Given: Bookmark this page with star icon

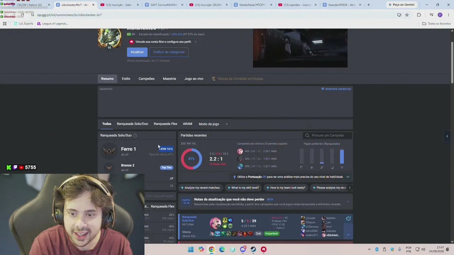Looking at the screenshot, I should pos(407,15).
